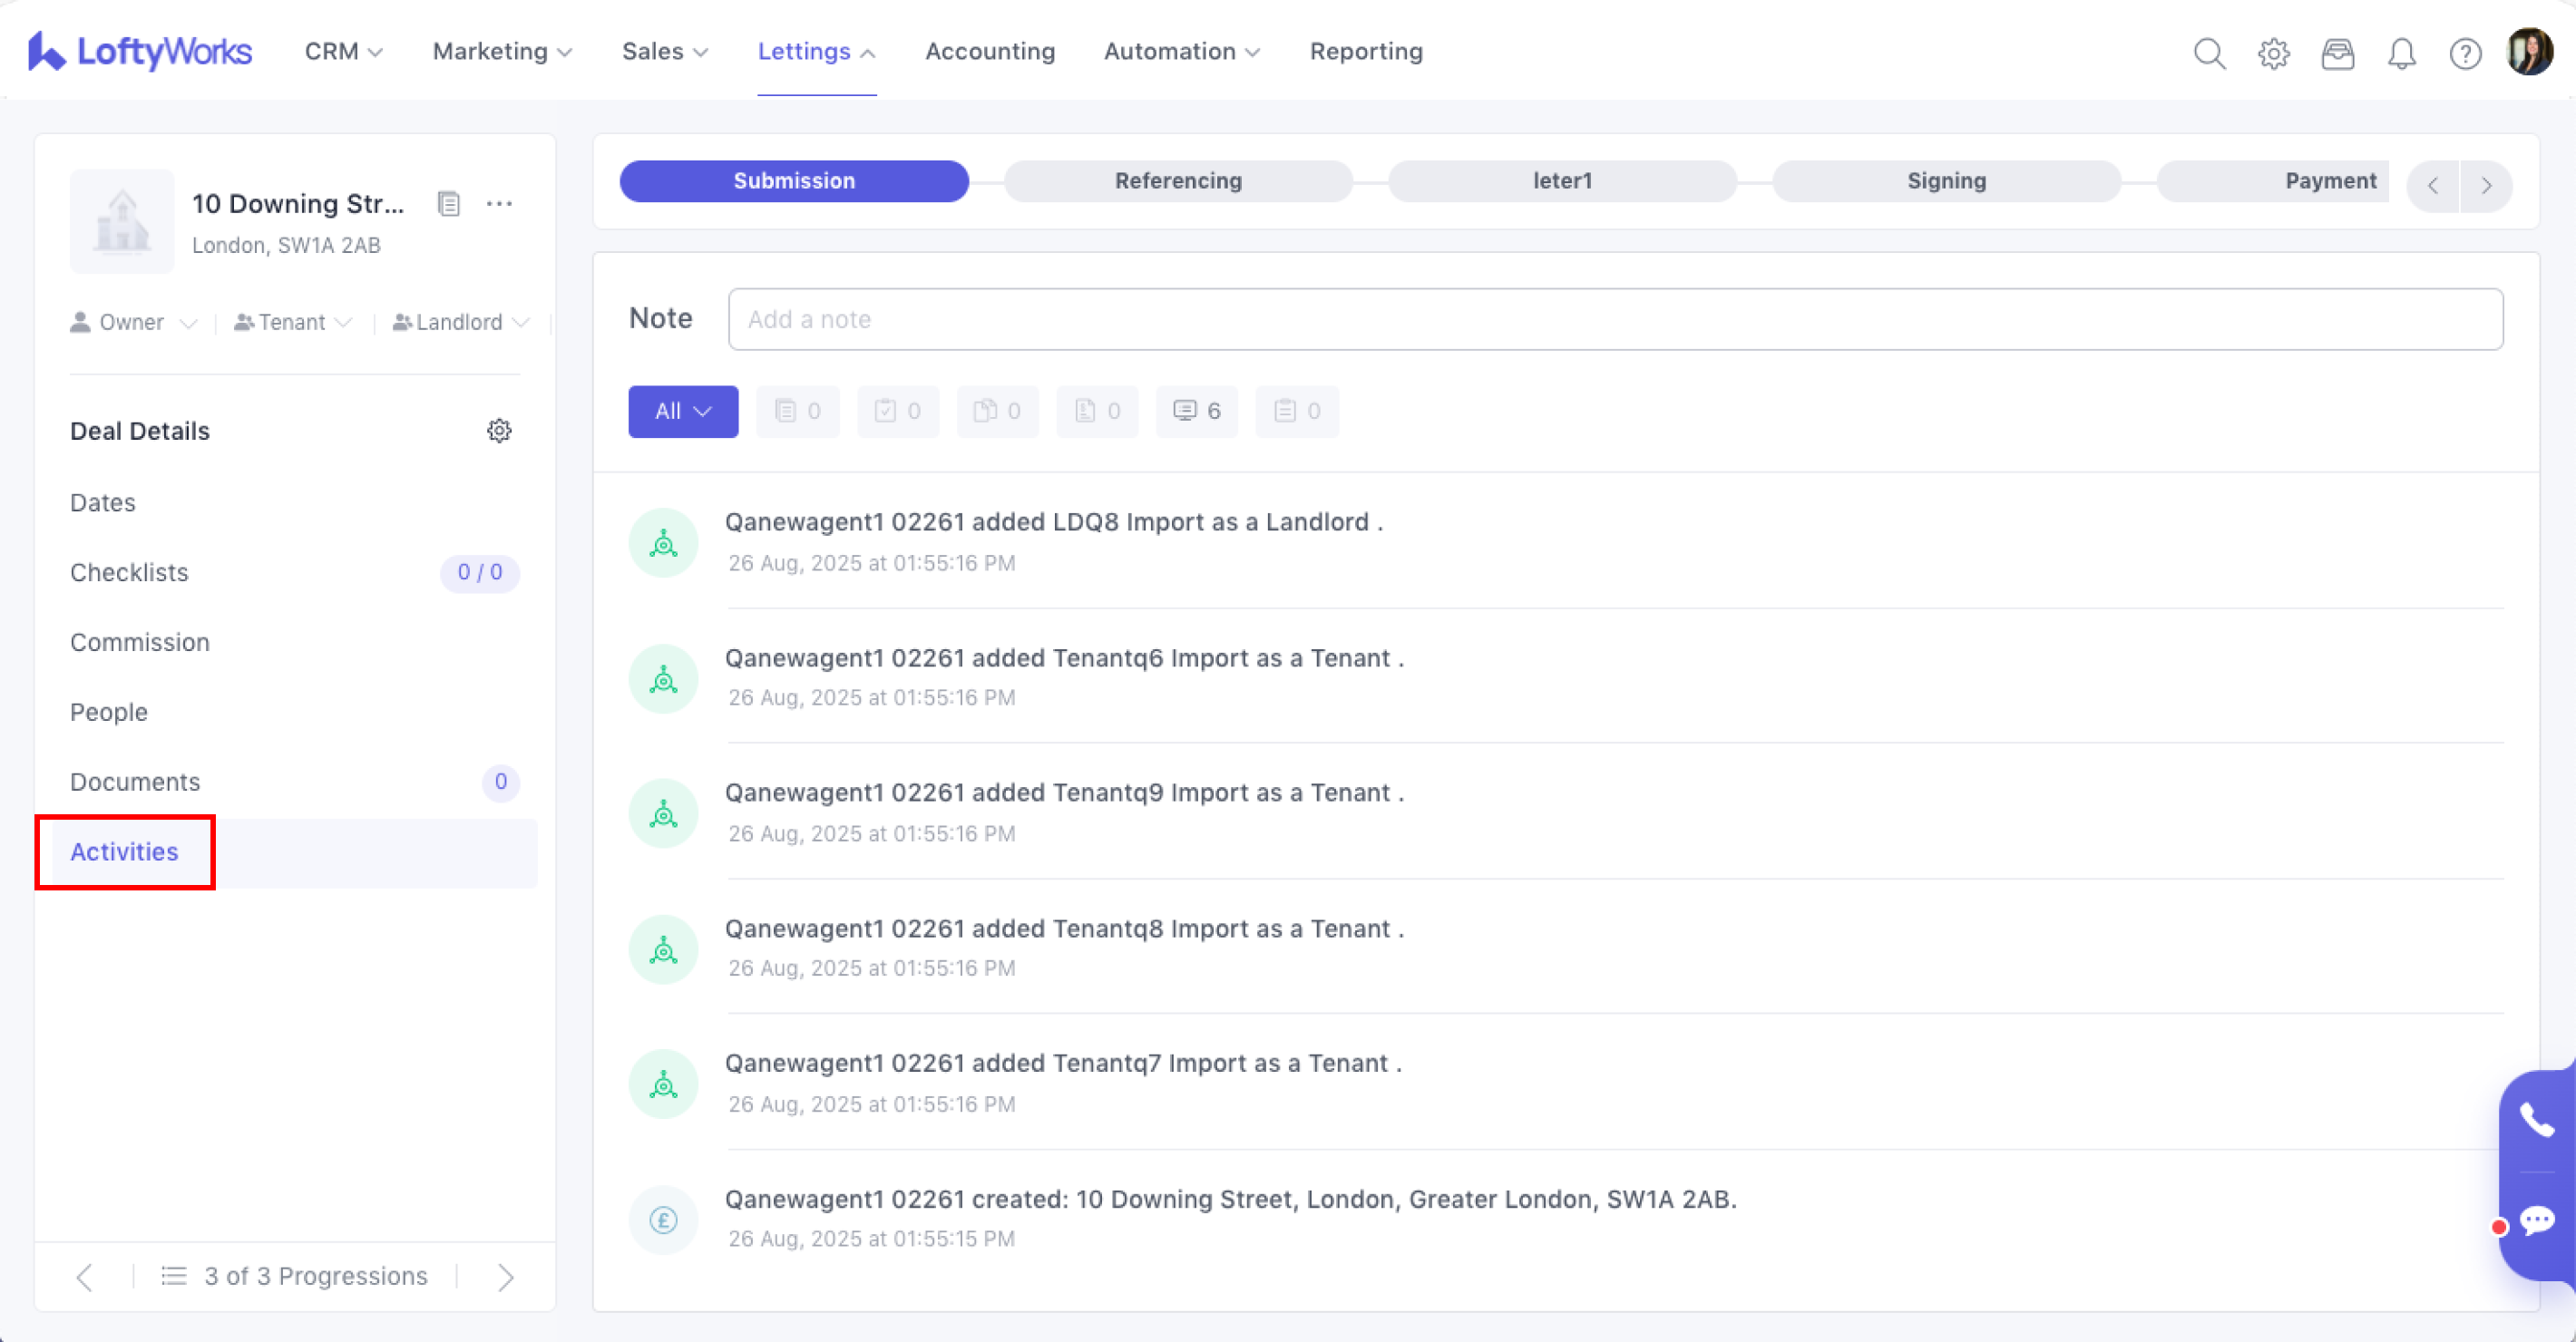
Task: Go to the Accounting tab
Action: click(x=990, y=52)
